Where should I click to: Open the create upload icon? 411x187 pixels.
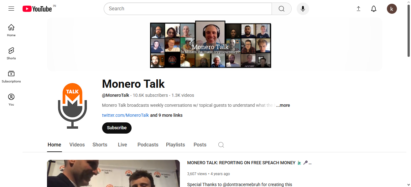coord(358,9)
